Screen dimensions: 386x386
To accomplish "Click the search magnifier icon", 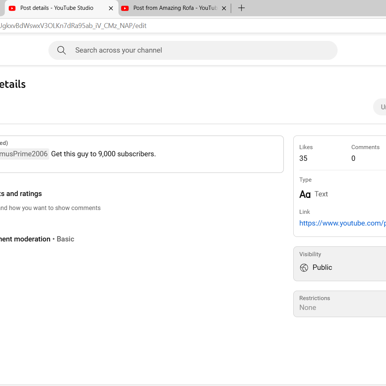I will pos(62,50).
